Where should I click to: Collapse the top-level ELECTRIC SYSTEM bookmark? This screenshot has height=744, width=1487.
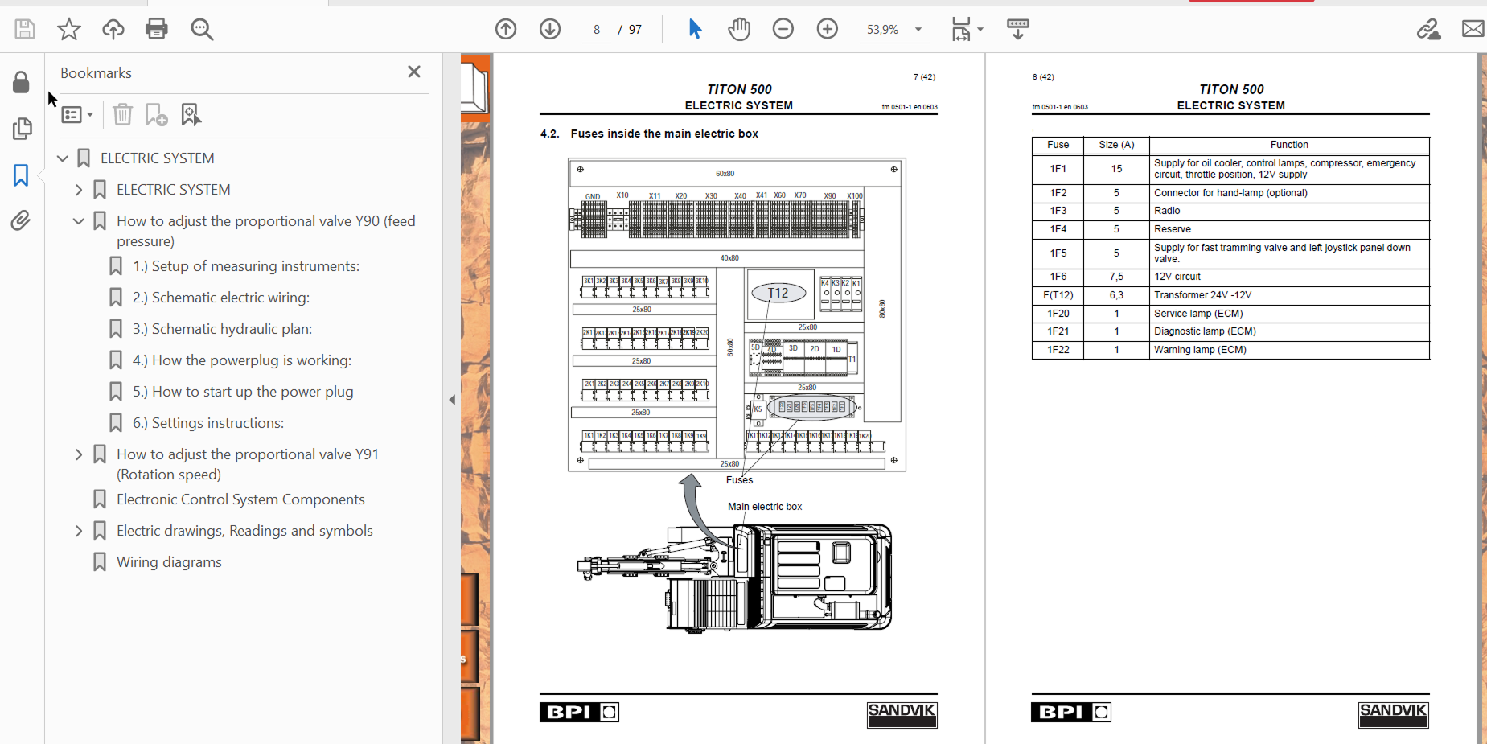point(63,158)
